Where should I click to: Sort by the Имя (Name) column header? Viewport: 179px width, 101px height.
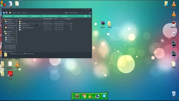pyautogui.click(x=20, y=19)
